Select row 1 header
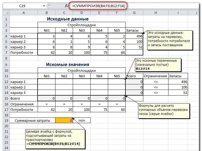The height and width of the screenshot is (151, 202). pos(6,19)
